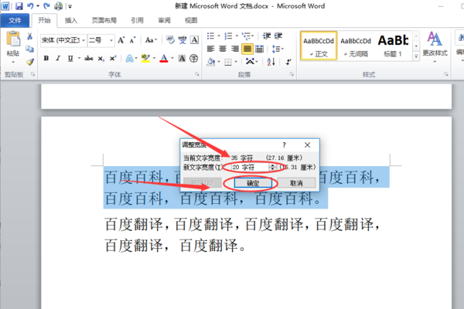This screenshot has width=464, height=309.
Task: Apply the yellow text highlight color
Action: click(x=145, y=58)
